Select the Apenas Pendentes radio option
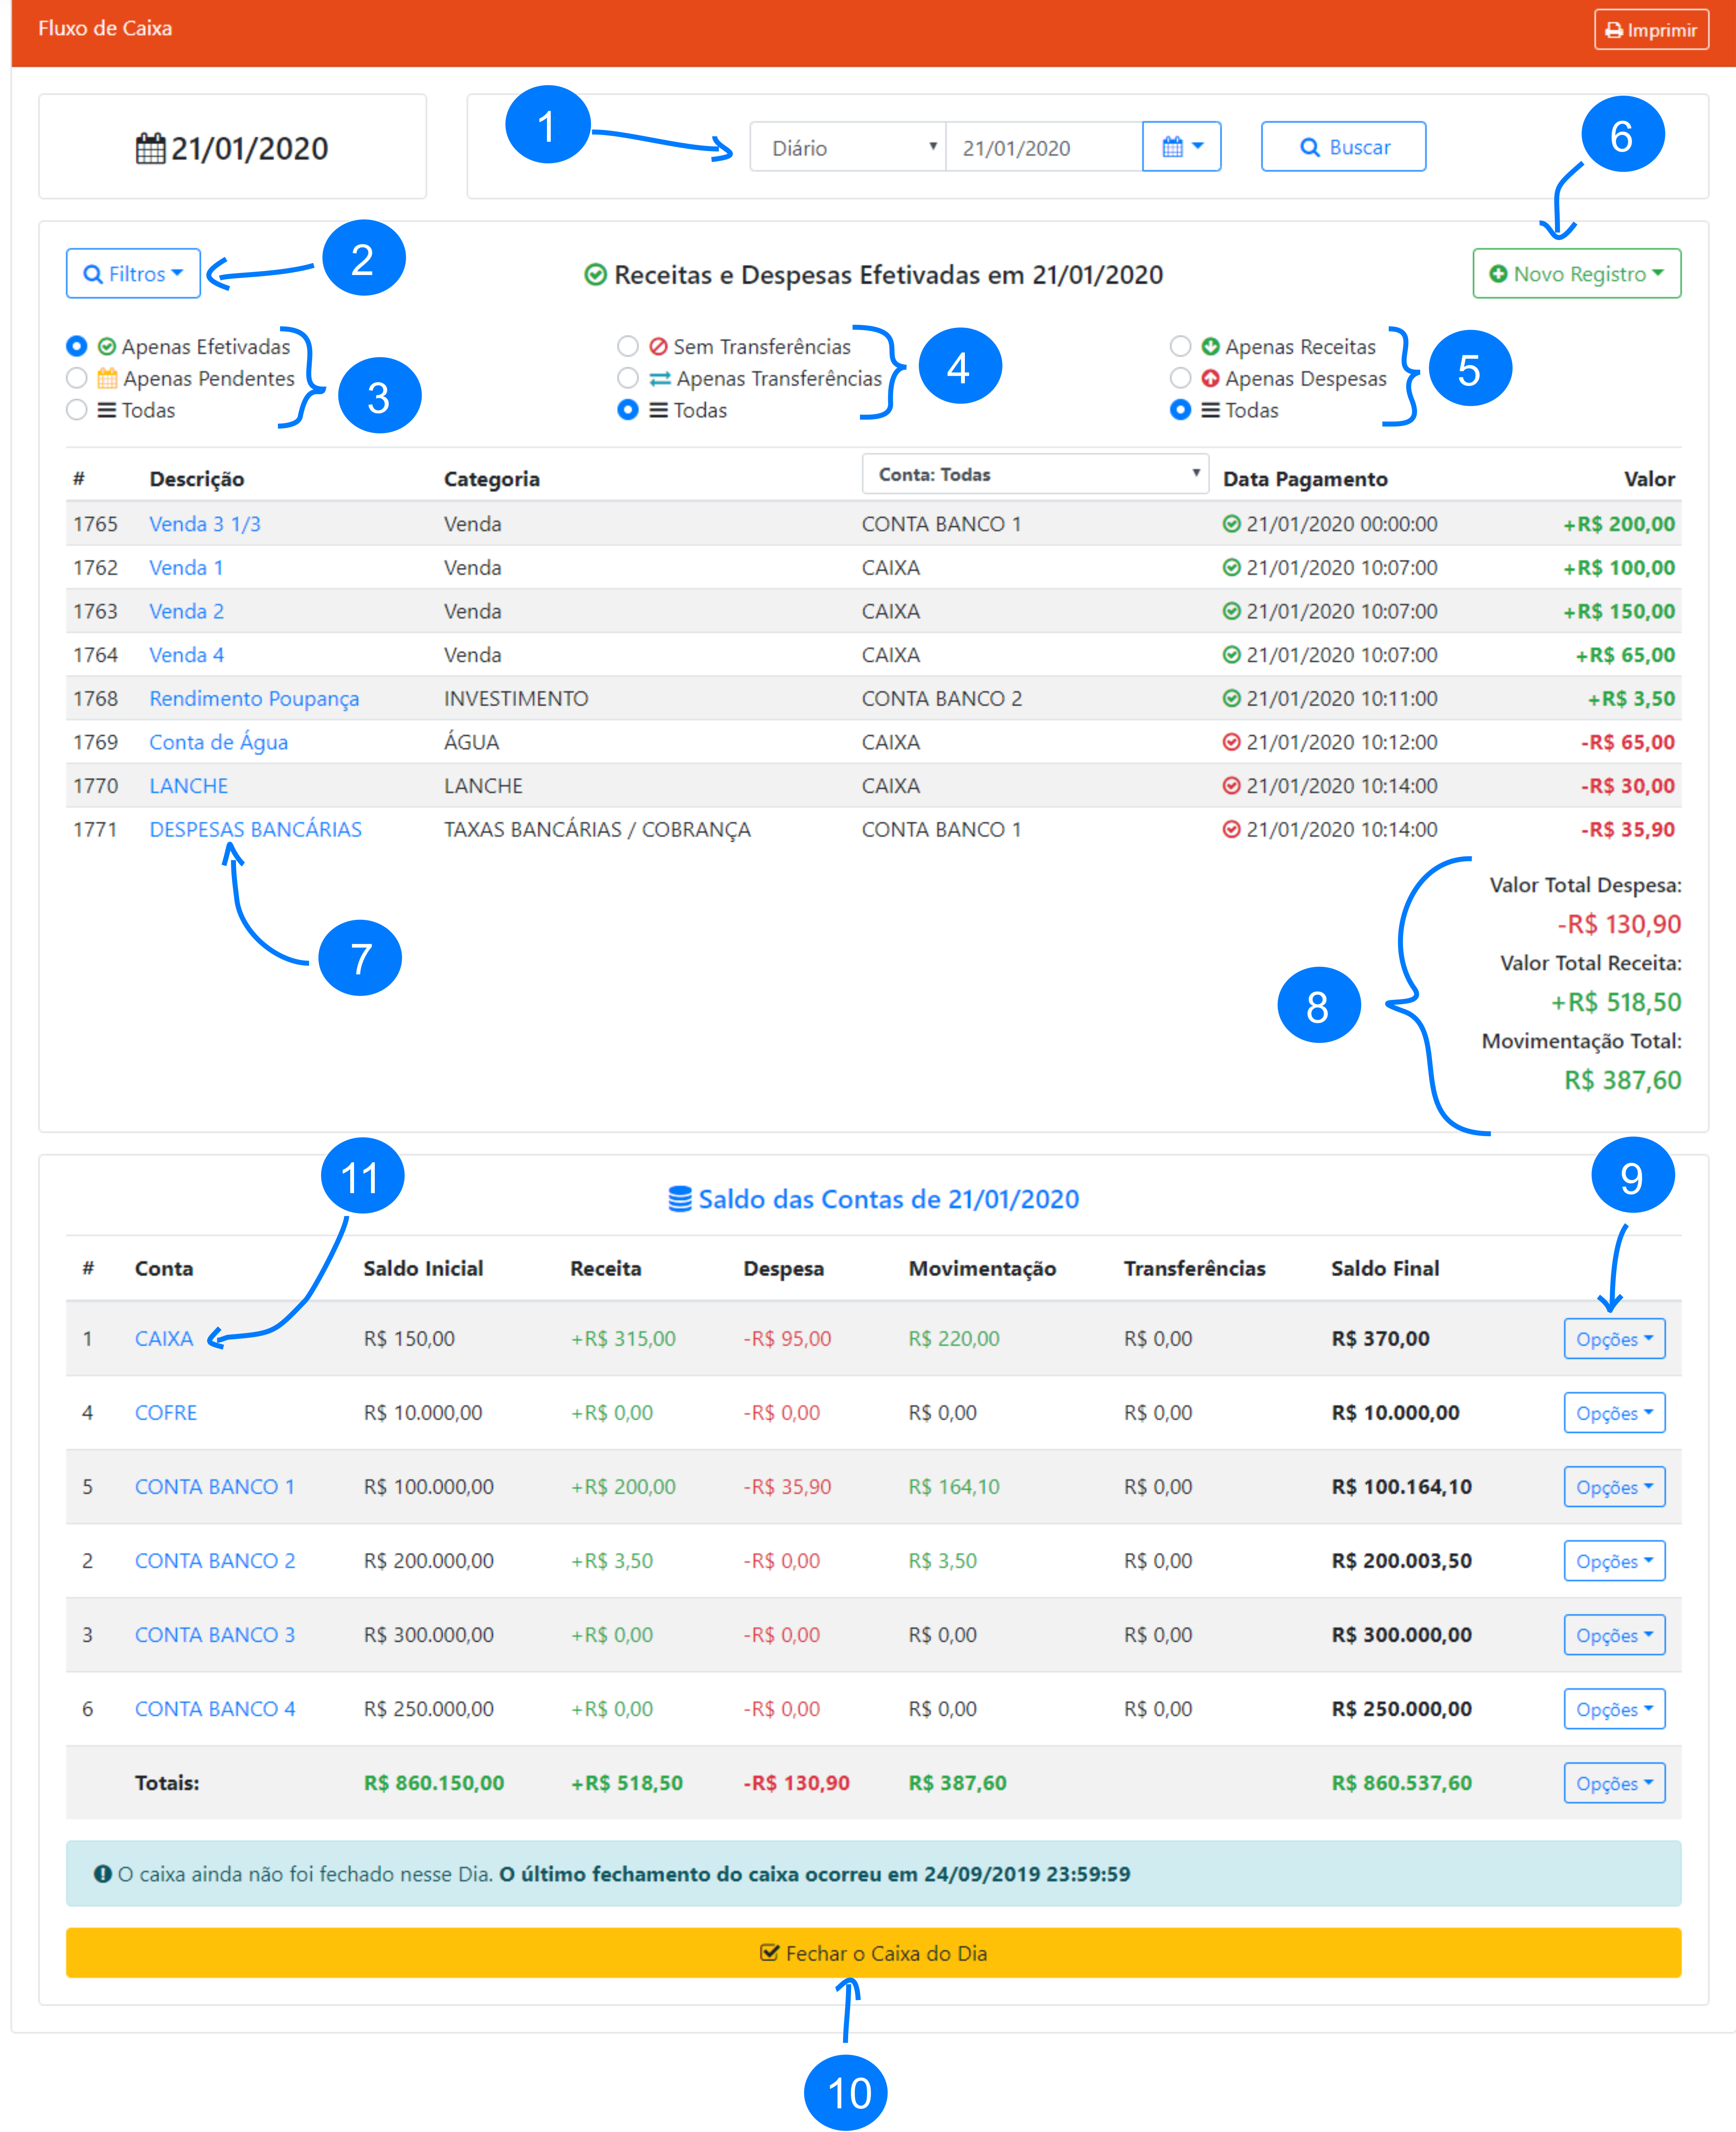 tap(77, 378)
